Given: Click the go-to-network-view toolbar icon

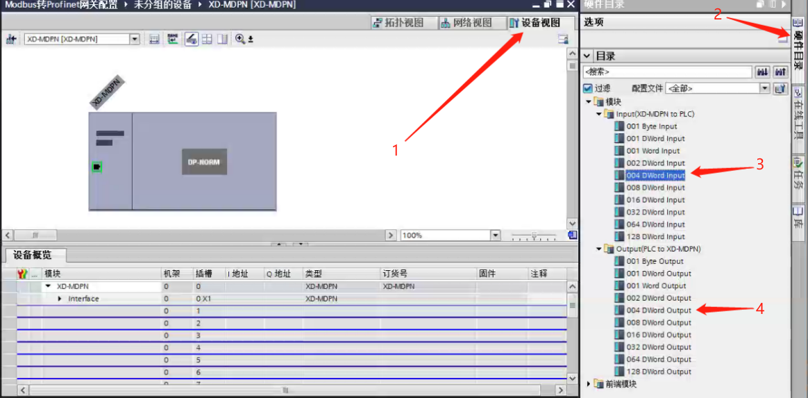Looking at the screenshot, I should (x=10, y=39).
